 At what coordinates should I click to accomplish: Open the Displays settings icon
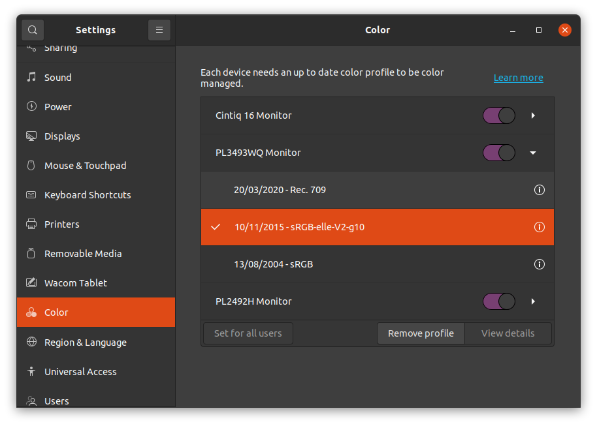(x=30, y=136)
